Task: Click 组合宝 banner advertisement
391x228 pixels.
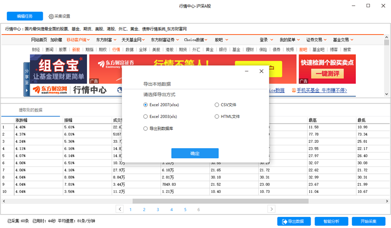Action: (x=58, y=69)
